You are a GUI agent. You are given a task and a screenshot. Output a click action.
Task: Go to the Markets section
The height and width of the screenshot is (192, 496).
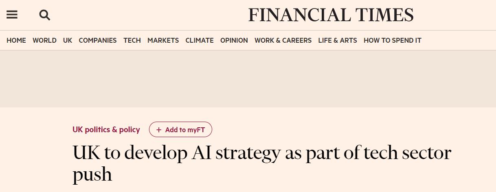pyautogui.click(x=163, y=40)
